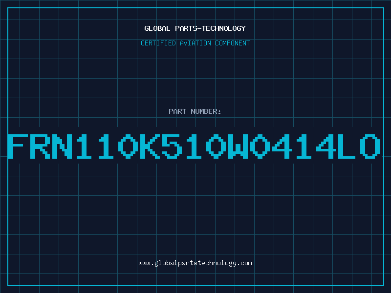Select the letter R in part number

[x=40, y=146]
